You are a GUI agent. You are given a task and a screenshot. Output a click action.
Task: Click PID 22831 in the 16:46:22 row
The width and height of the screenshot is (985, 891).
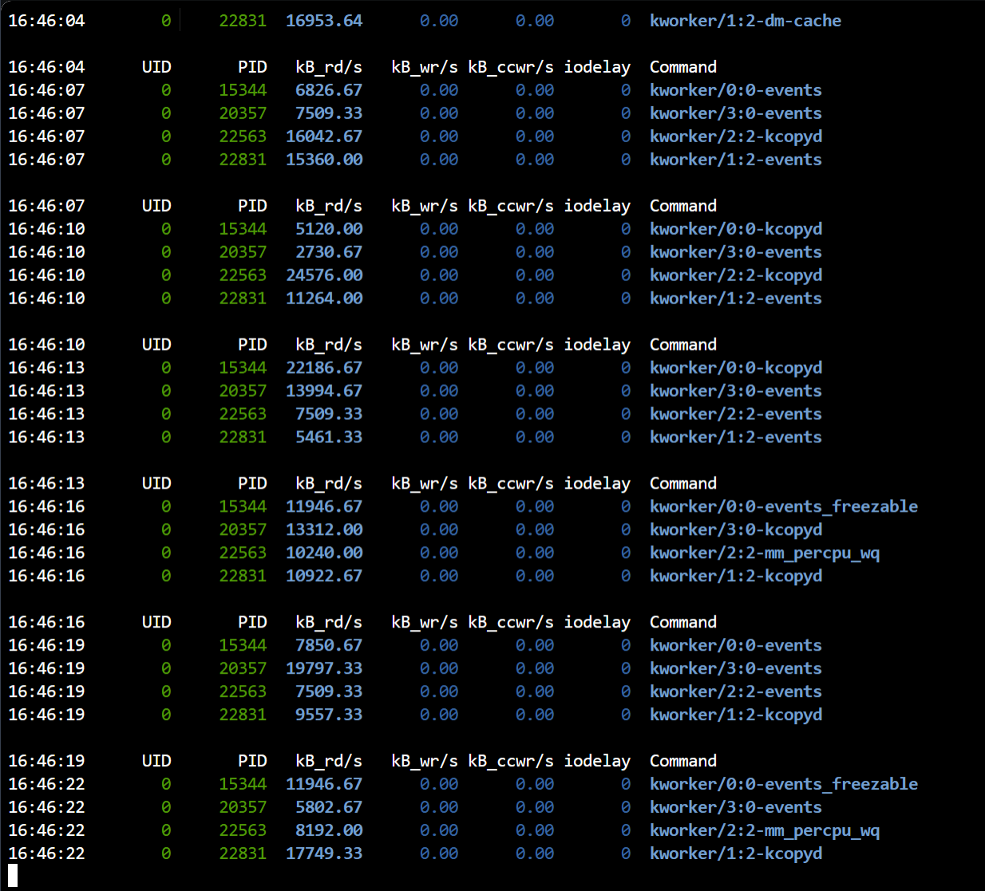[x=243, y=853]
